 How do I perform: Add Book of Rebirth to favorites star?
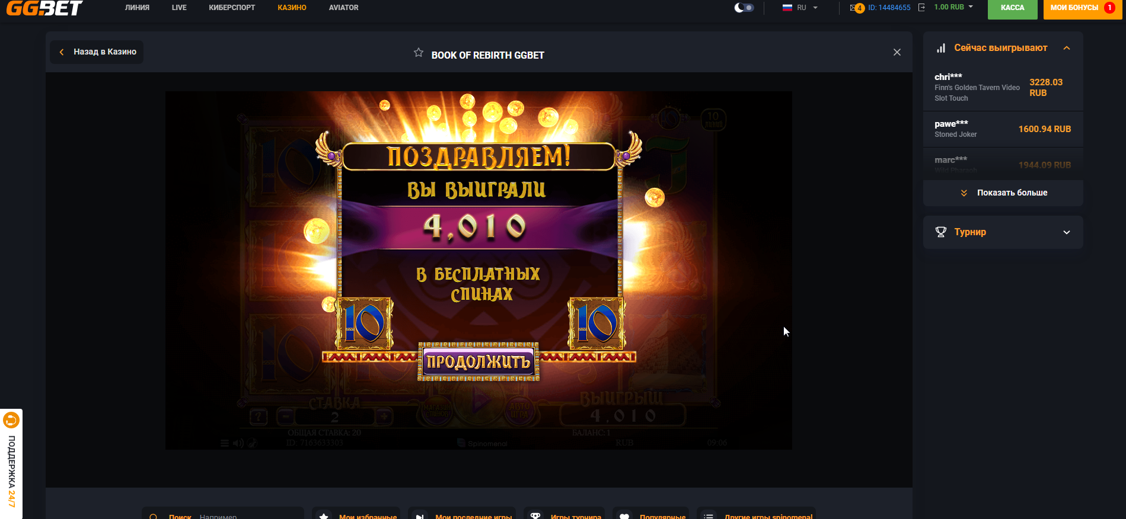pyautogui.click(x=419, y=53)
